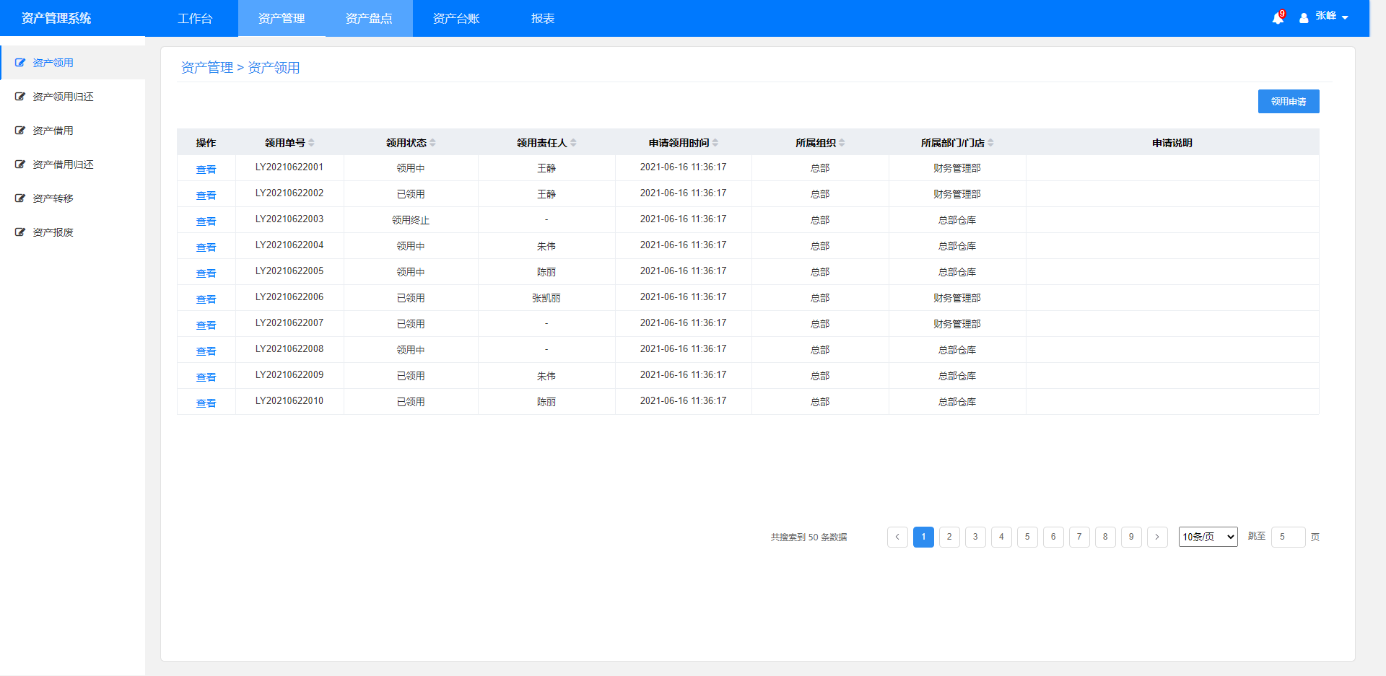Viewport: 1386px width, 676px height.
Task: Click the edit icon beside 资产转移
Action: (x=20, y=198)
